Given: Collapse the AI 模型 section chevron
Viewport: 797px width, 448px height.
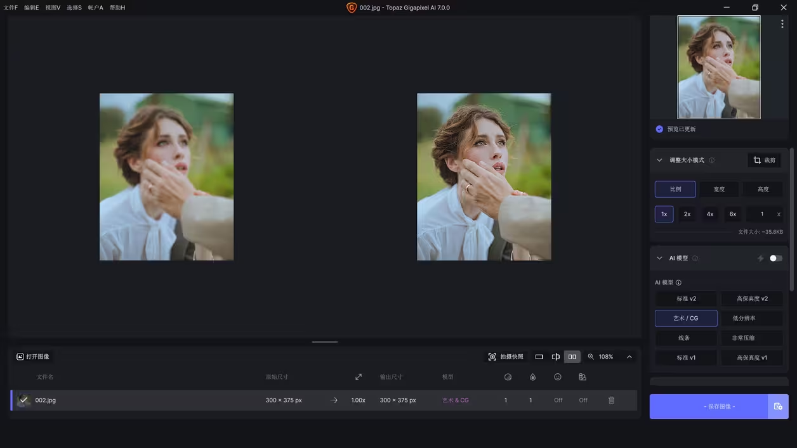Looking at the screenshot, I should pos(659,259).
